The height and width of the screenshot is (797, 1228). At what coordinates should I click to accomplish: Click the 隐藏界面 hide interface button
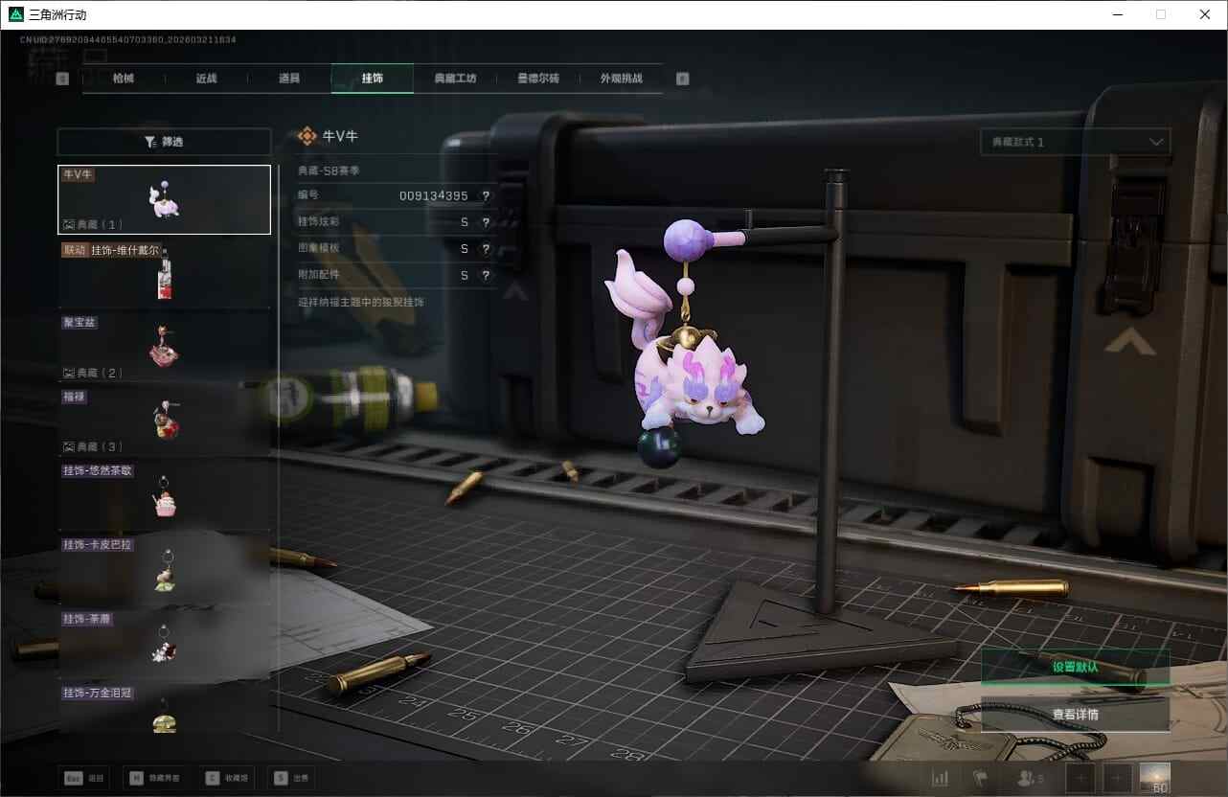[154, 778]
